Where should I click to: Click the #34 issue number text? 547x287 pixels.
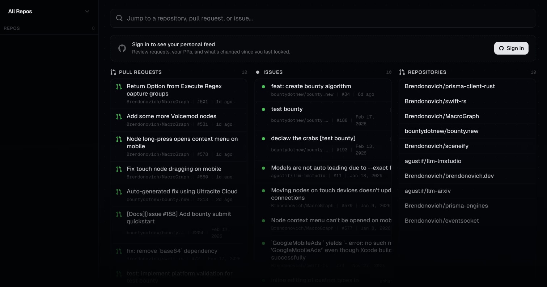[346, 94]
